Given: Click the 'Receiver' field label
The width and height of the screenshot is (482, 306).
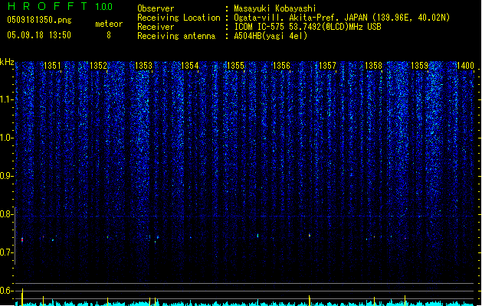Looking at the screenshot, I should coord(156,27).
